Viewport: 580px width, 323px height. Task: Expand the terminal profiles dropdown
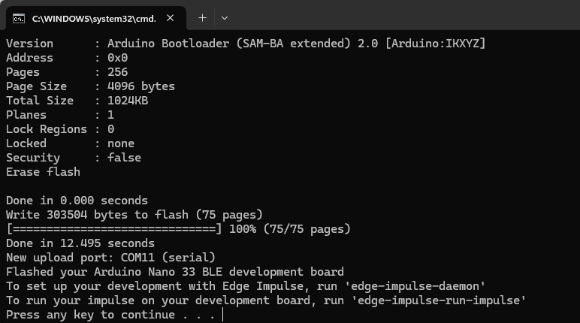[224, 17]
